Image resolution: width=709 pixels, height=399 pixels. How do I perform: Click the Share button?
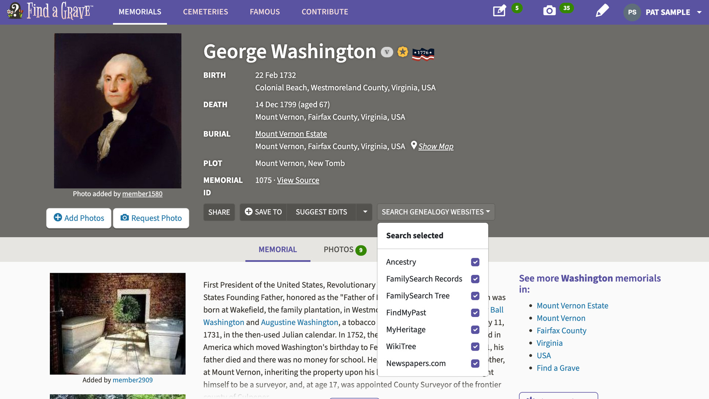click(219, 212)
